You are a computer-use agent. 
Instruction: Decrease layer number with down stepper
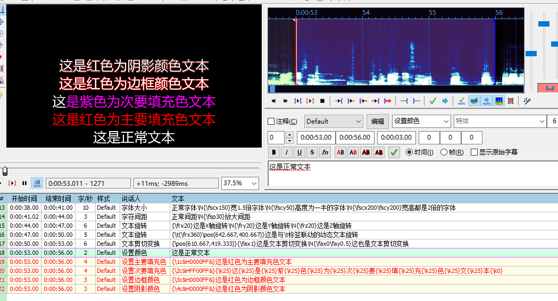pyautogui.click(x=290, y=141)
